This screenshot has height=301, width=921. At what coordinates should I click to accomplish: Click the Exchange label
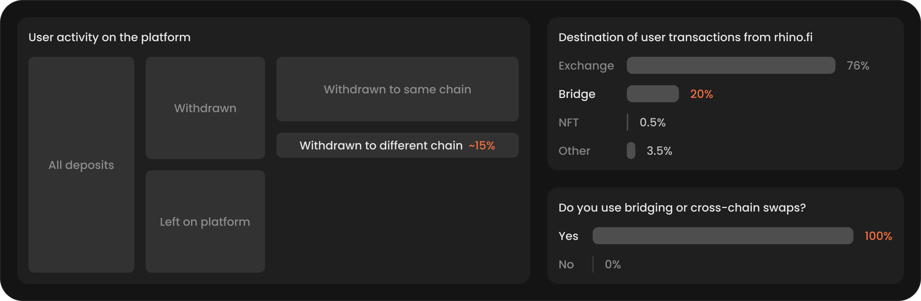click(x=586, y=66)
